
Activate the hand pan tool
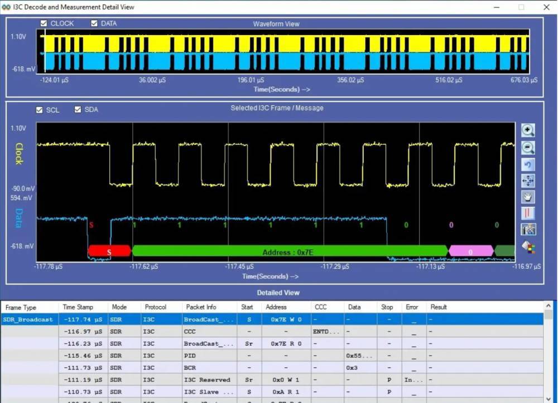pos(528,197)
